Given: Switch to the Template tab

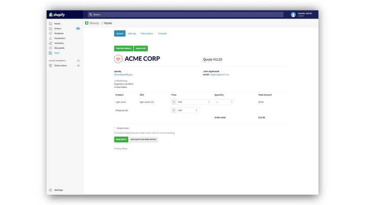Looking at the screenshot, I should coord(162,33).
